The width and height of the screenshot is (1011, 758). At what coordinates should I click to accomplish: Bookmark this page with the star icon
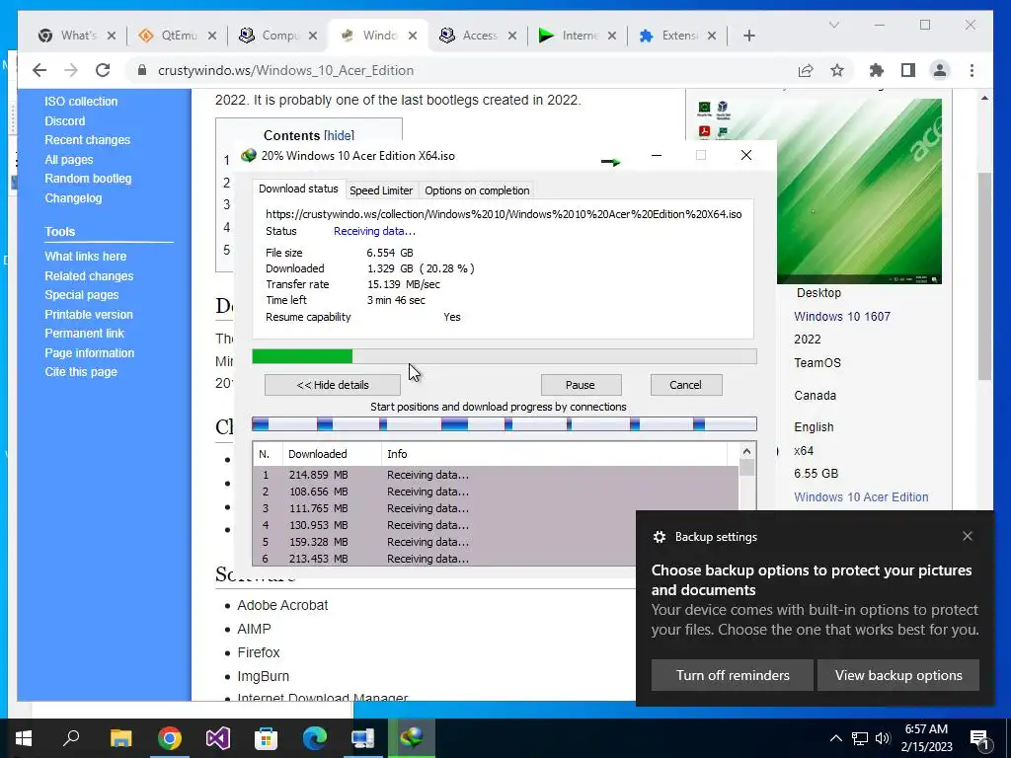click(x=837, y=70)
